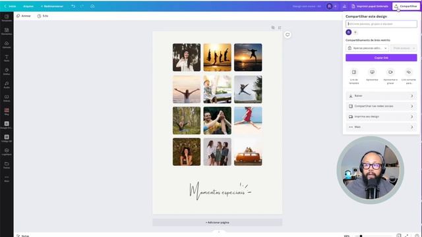Screen dimensions: 422x237
Task: Click the duplicate page icon above canvas
Action: point(273,28)
